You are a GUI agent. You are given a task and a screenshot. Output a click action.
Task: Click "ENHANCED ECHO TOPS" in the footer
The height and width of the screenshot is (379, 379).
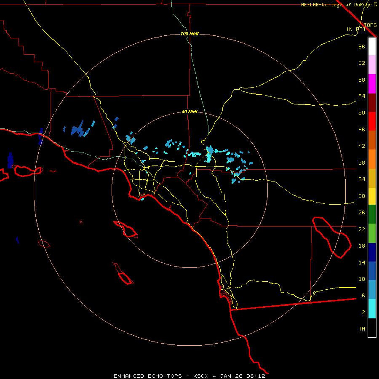(147, 376)
